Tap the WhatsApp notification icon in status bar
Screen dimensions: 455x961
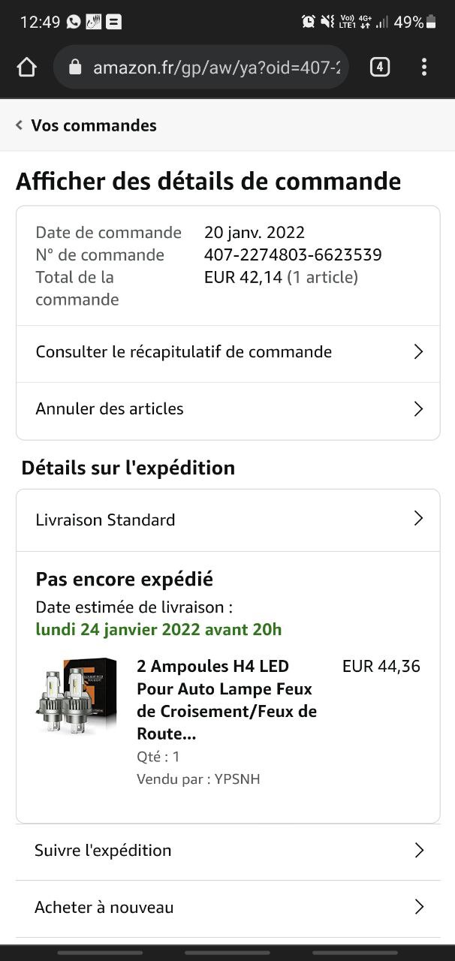74,22
